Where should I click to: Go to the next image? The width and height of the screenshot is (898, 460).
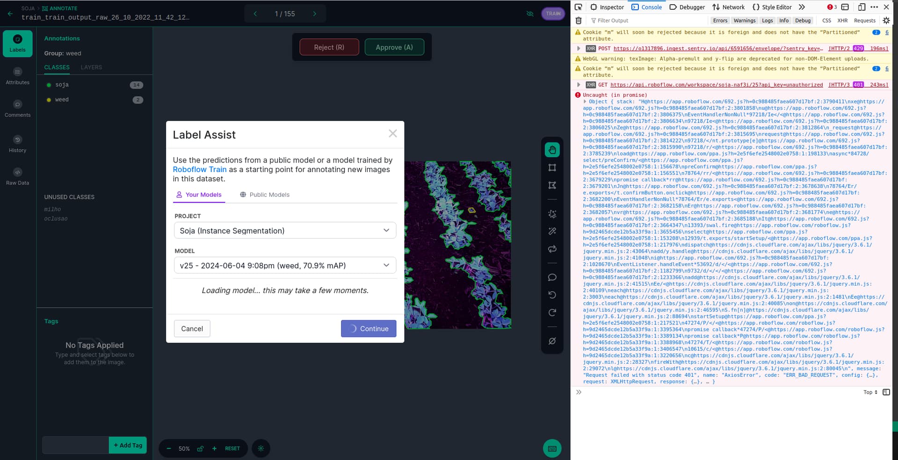[315, 14]
